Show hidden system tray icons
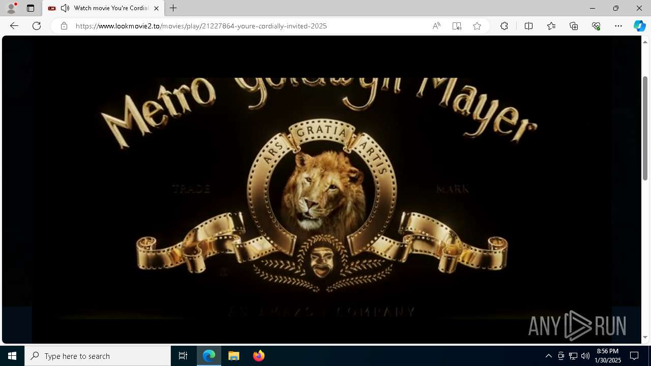The width and height of the screenshot is (651, 366). 548,356
